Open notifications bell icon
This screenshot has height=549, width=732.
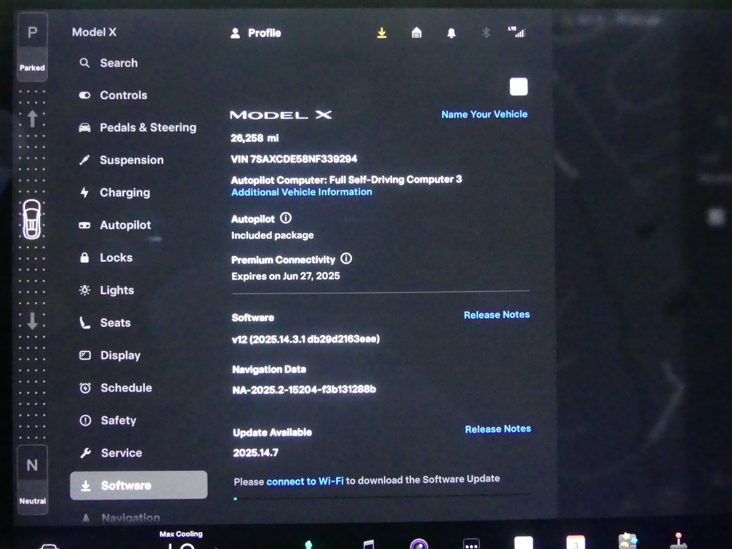click(x=451, y=34)
